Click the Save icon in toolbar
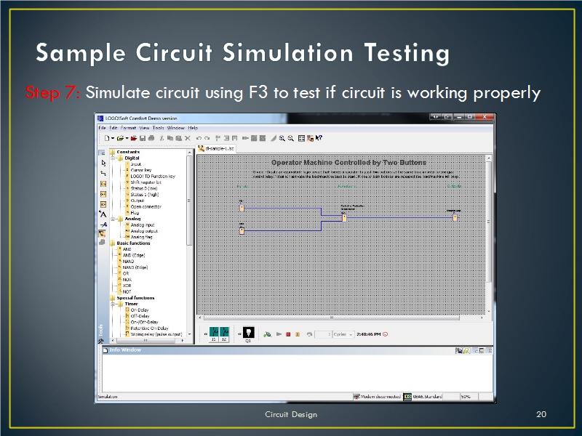This screenshot has width=582, height=436. coord(143,137)
